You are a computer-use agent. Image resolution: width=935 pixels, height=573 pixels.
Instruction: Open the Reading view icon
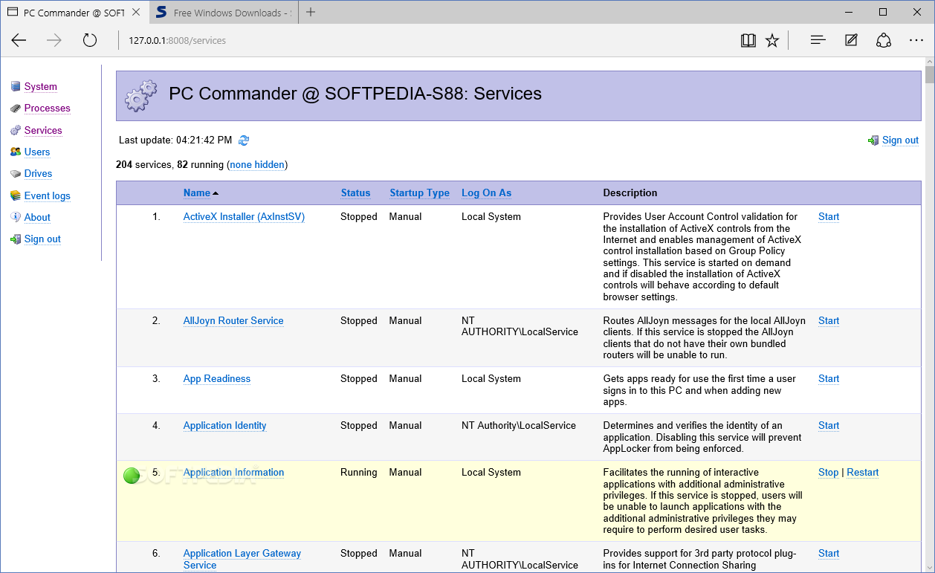[748, 40]
